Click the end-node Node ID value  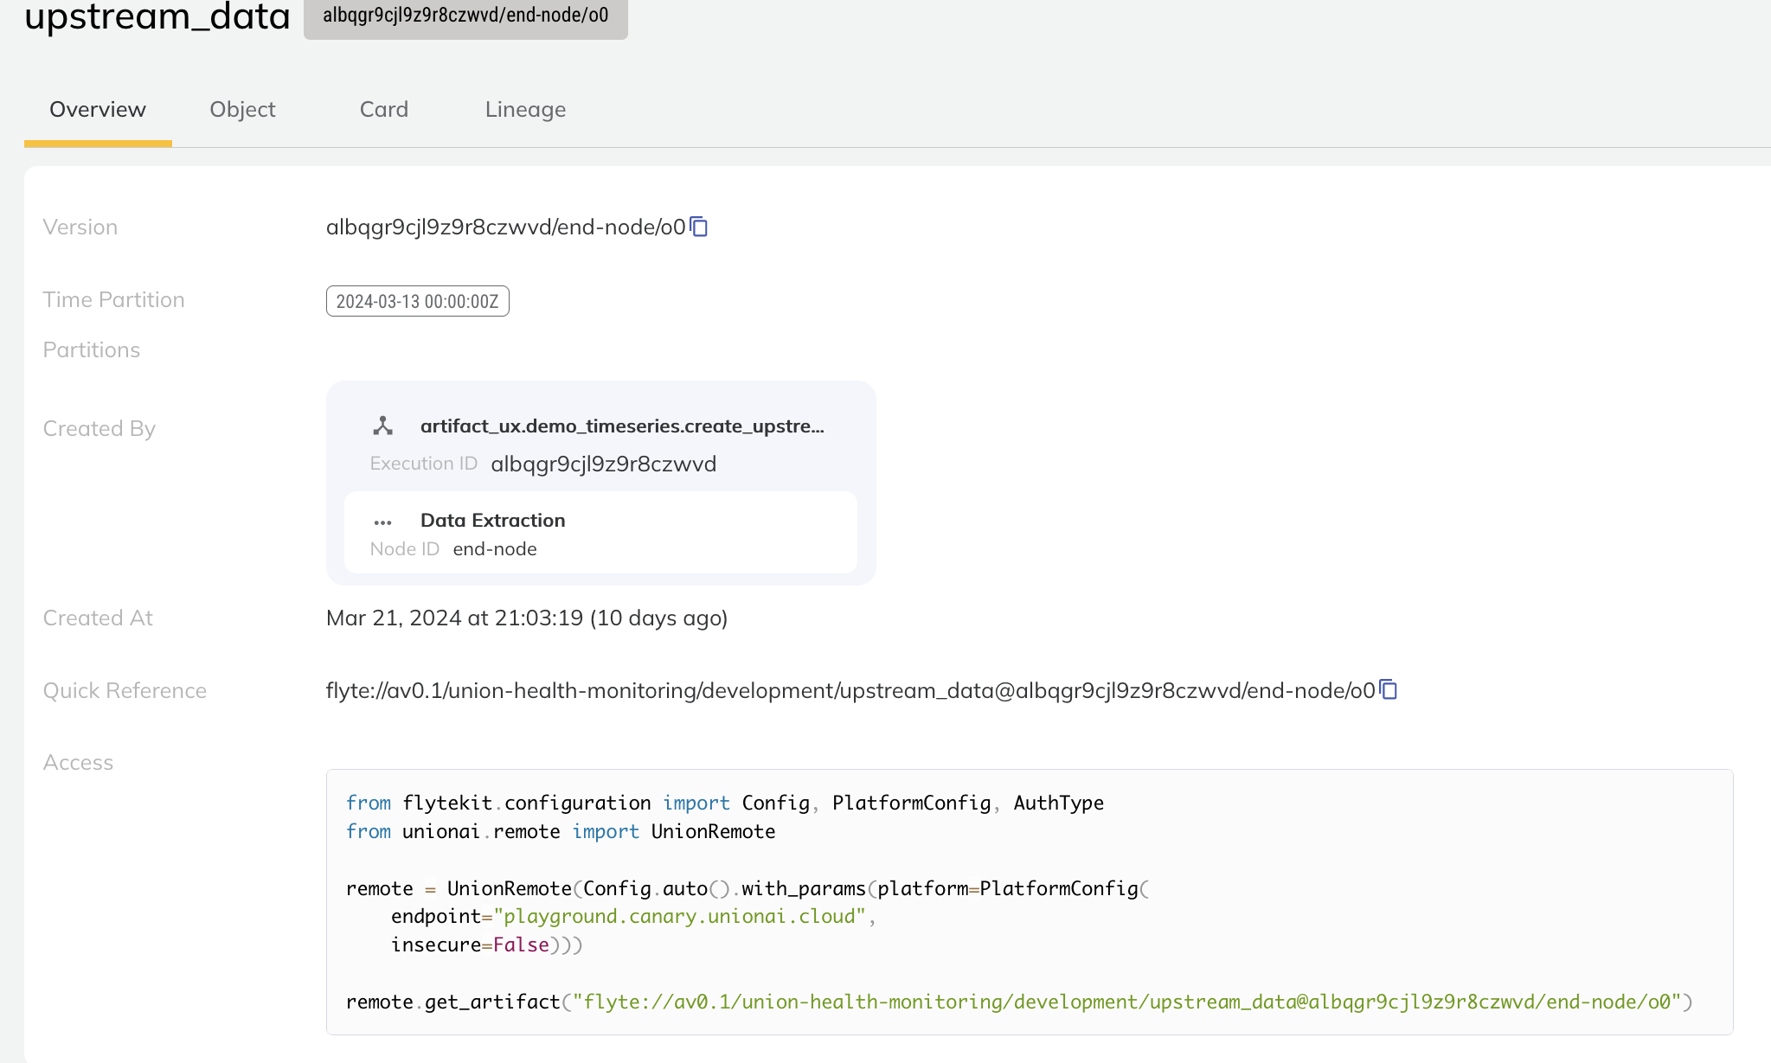[495, 549]
